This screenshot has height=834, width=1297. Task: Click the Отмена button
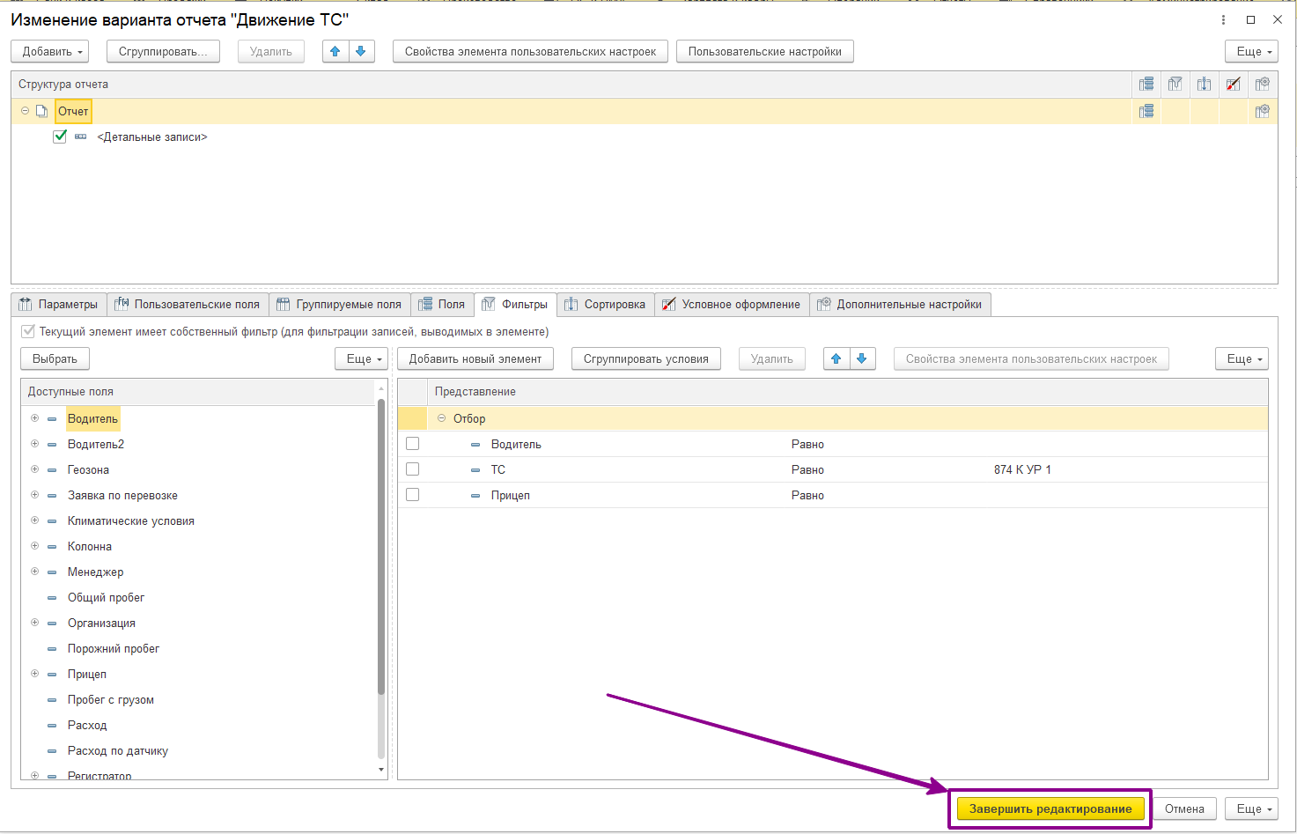point(1184,808)
